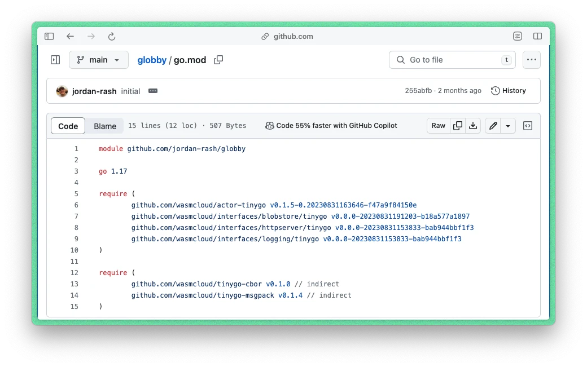Go forward in browser history

pyautogui.click(x=91, y=36)
